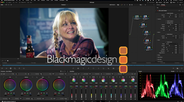This screenshot has width=184, height=102.
Task: Open the Motion Effects palette icon
Action: (24, 68)
